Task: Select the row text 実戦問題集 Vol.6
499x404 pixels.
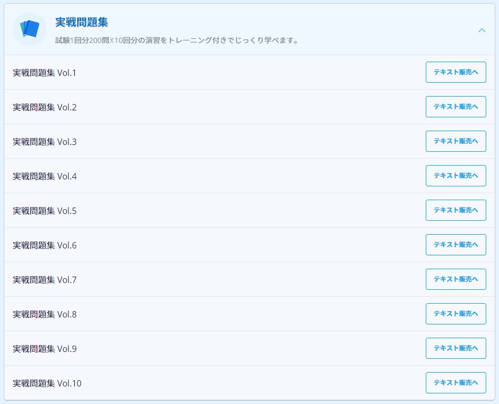Action: 45,245
